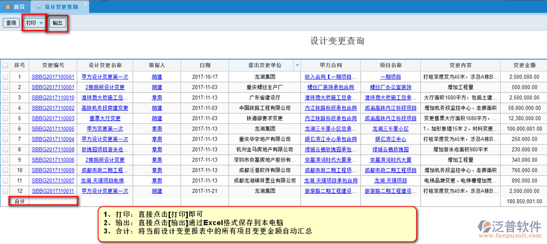This screenshot has height=244, width=547.
Task: Click 胡建 reporter link in row 2
Action: tap(157, 87)
